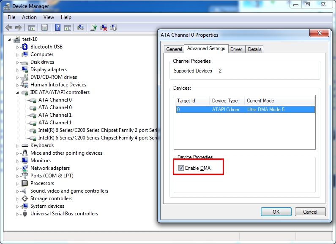This screenshot has height=244, width=336.
Task: Click the Ultra DMA Mode 5 cell
Action: click(266, 110)
